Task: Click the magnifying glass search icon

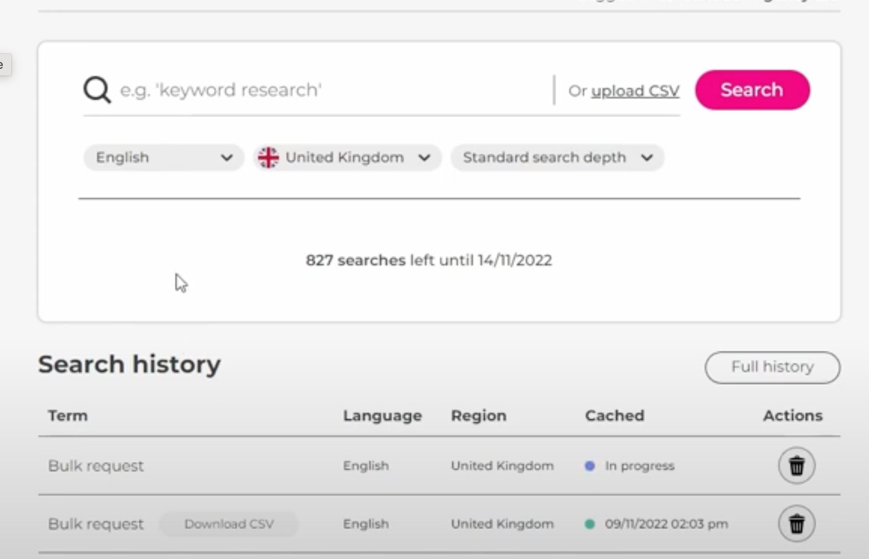Action: tap(97, 90)
